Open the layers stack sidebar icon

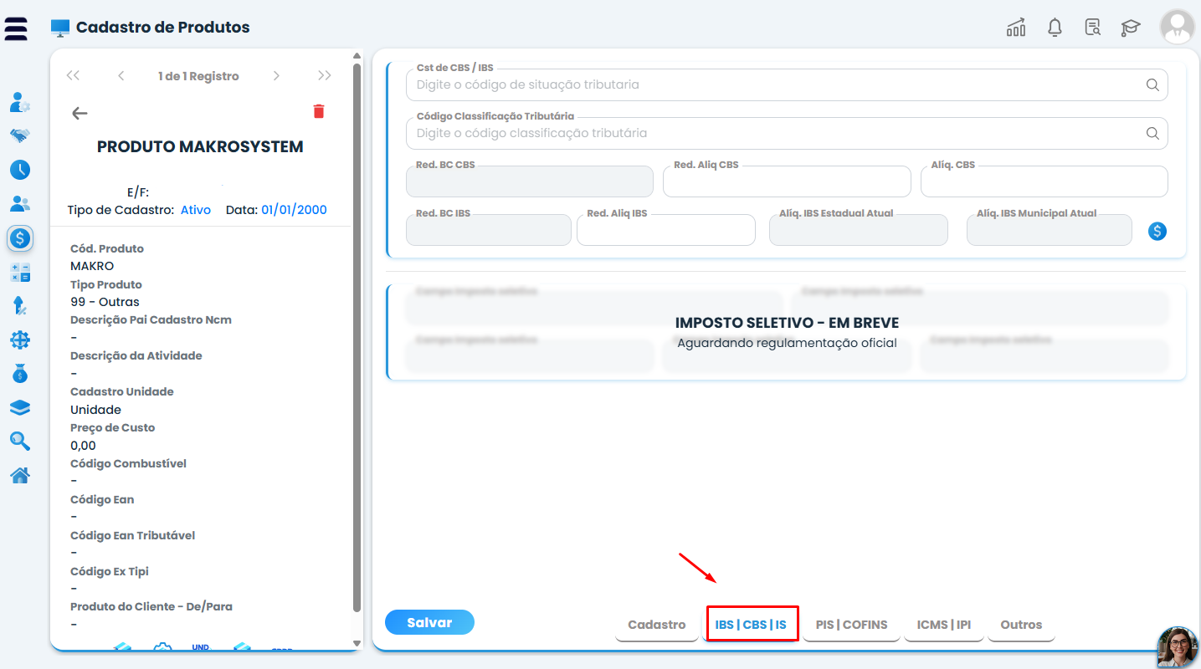click(20, 407)
